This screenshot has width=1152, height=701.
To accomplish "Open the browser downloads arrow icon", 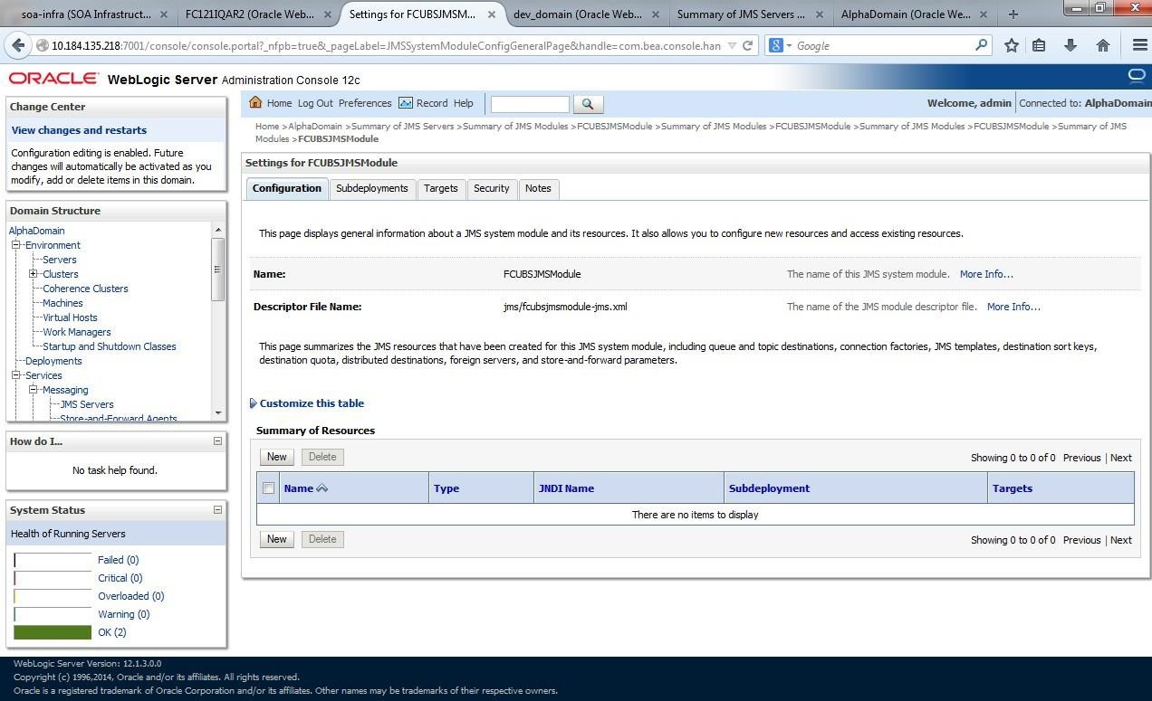I will click(x=1070, y=45).
